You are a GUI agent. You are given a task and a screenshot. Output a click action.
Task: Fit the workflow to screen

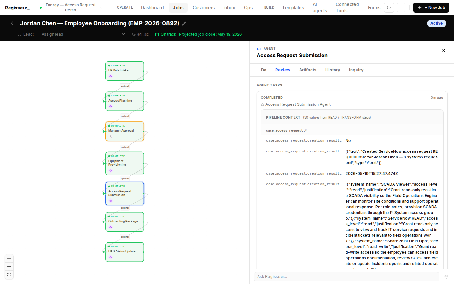click(9, 275)
